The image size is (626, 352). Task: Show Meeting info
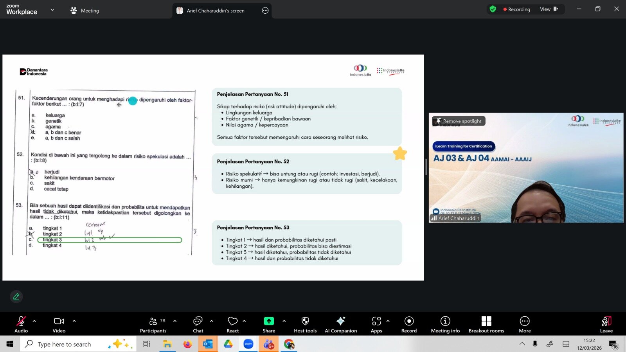pyautogui.click(x=445, y=324)
